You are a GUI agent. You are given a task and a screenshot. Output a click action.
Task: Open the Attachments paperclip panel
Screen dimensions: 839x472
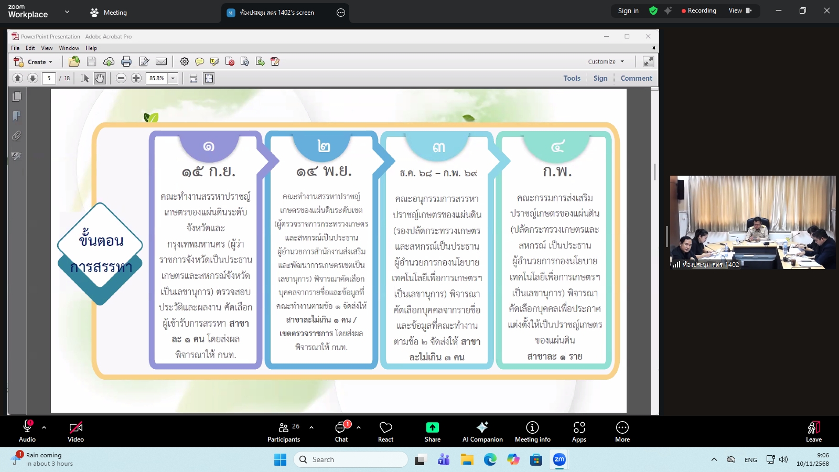point(17,136)
